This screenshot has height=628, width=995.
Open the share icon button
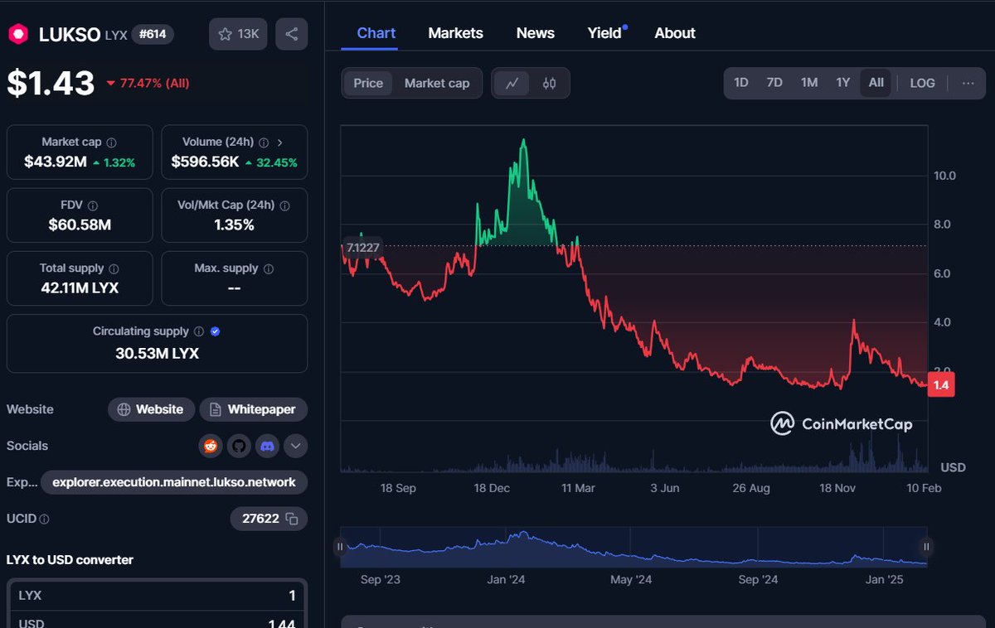pyautogui.click(x=292, y=34)
